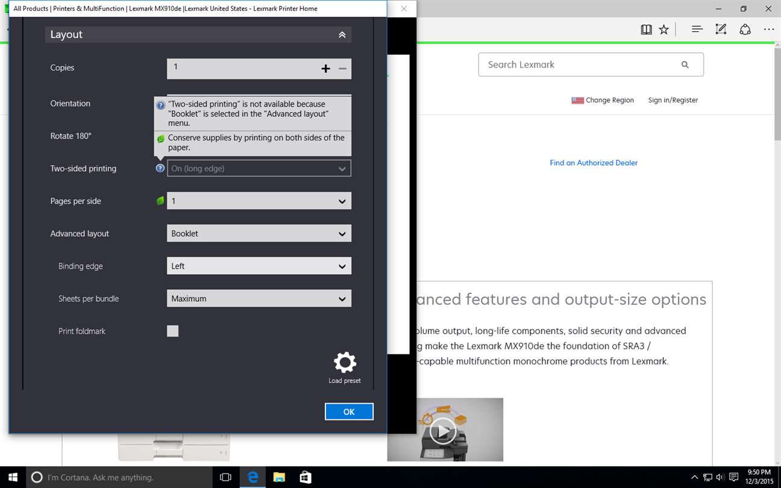Viewport: 781px width, 488px height.
Task: Click the Load preset gear icon
Action: (x=345, y=363)
